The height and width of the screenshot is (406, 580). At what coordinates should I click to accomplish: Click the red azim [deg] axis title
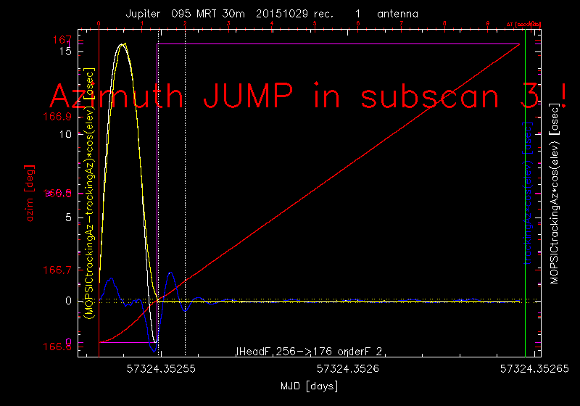31,202
